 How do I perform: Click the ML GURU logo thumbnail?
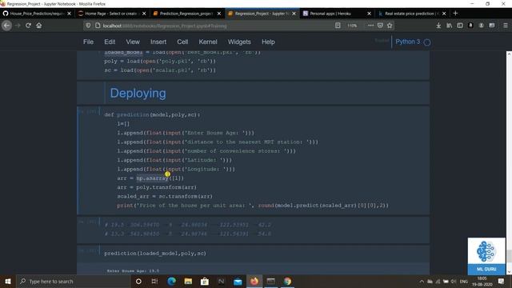click(x=486, y=256)
